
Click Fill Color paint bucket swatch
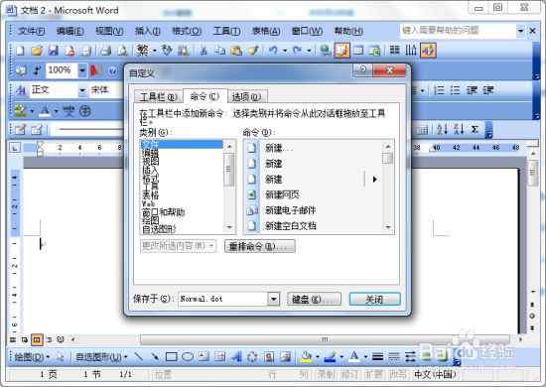click(307, 356)
